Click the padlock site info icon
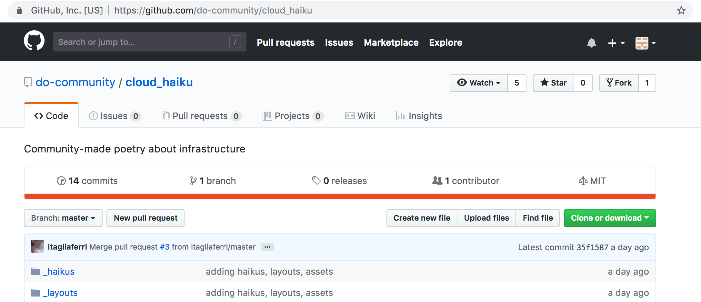 click(19, 11)
